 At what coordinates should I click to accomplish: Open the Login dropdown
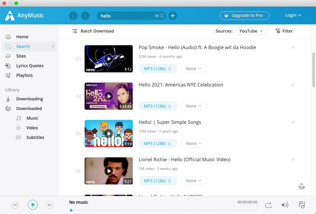click(x=293, y=15)
